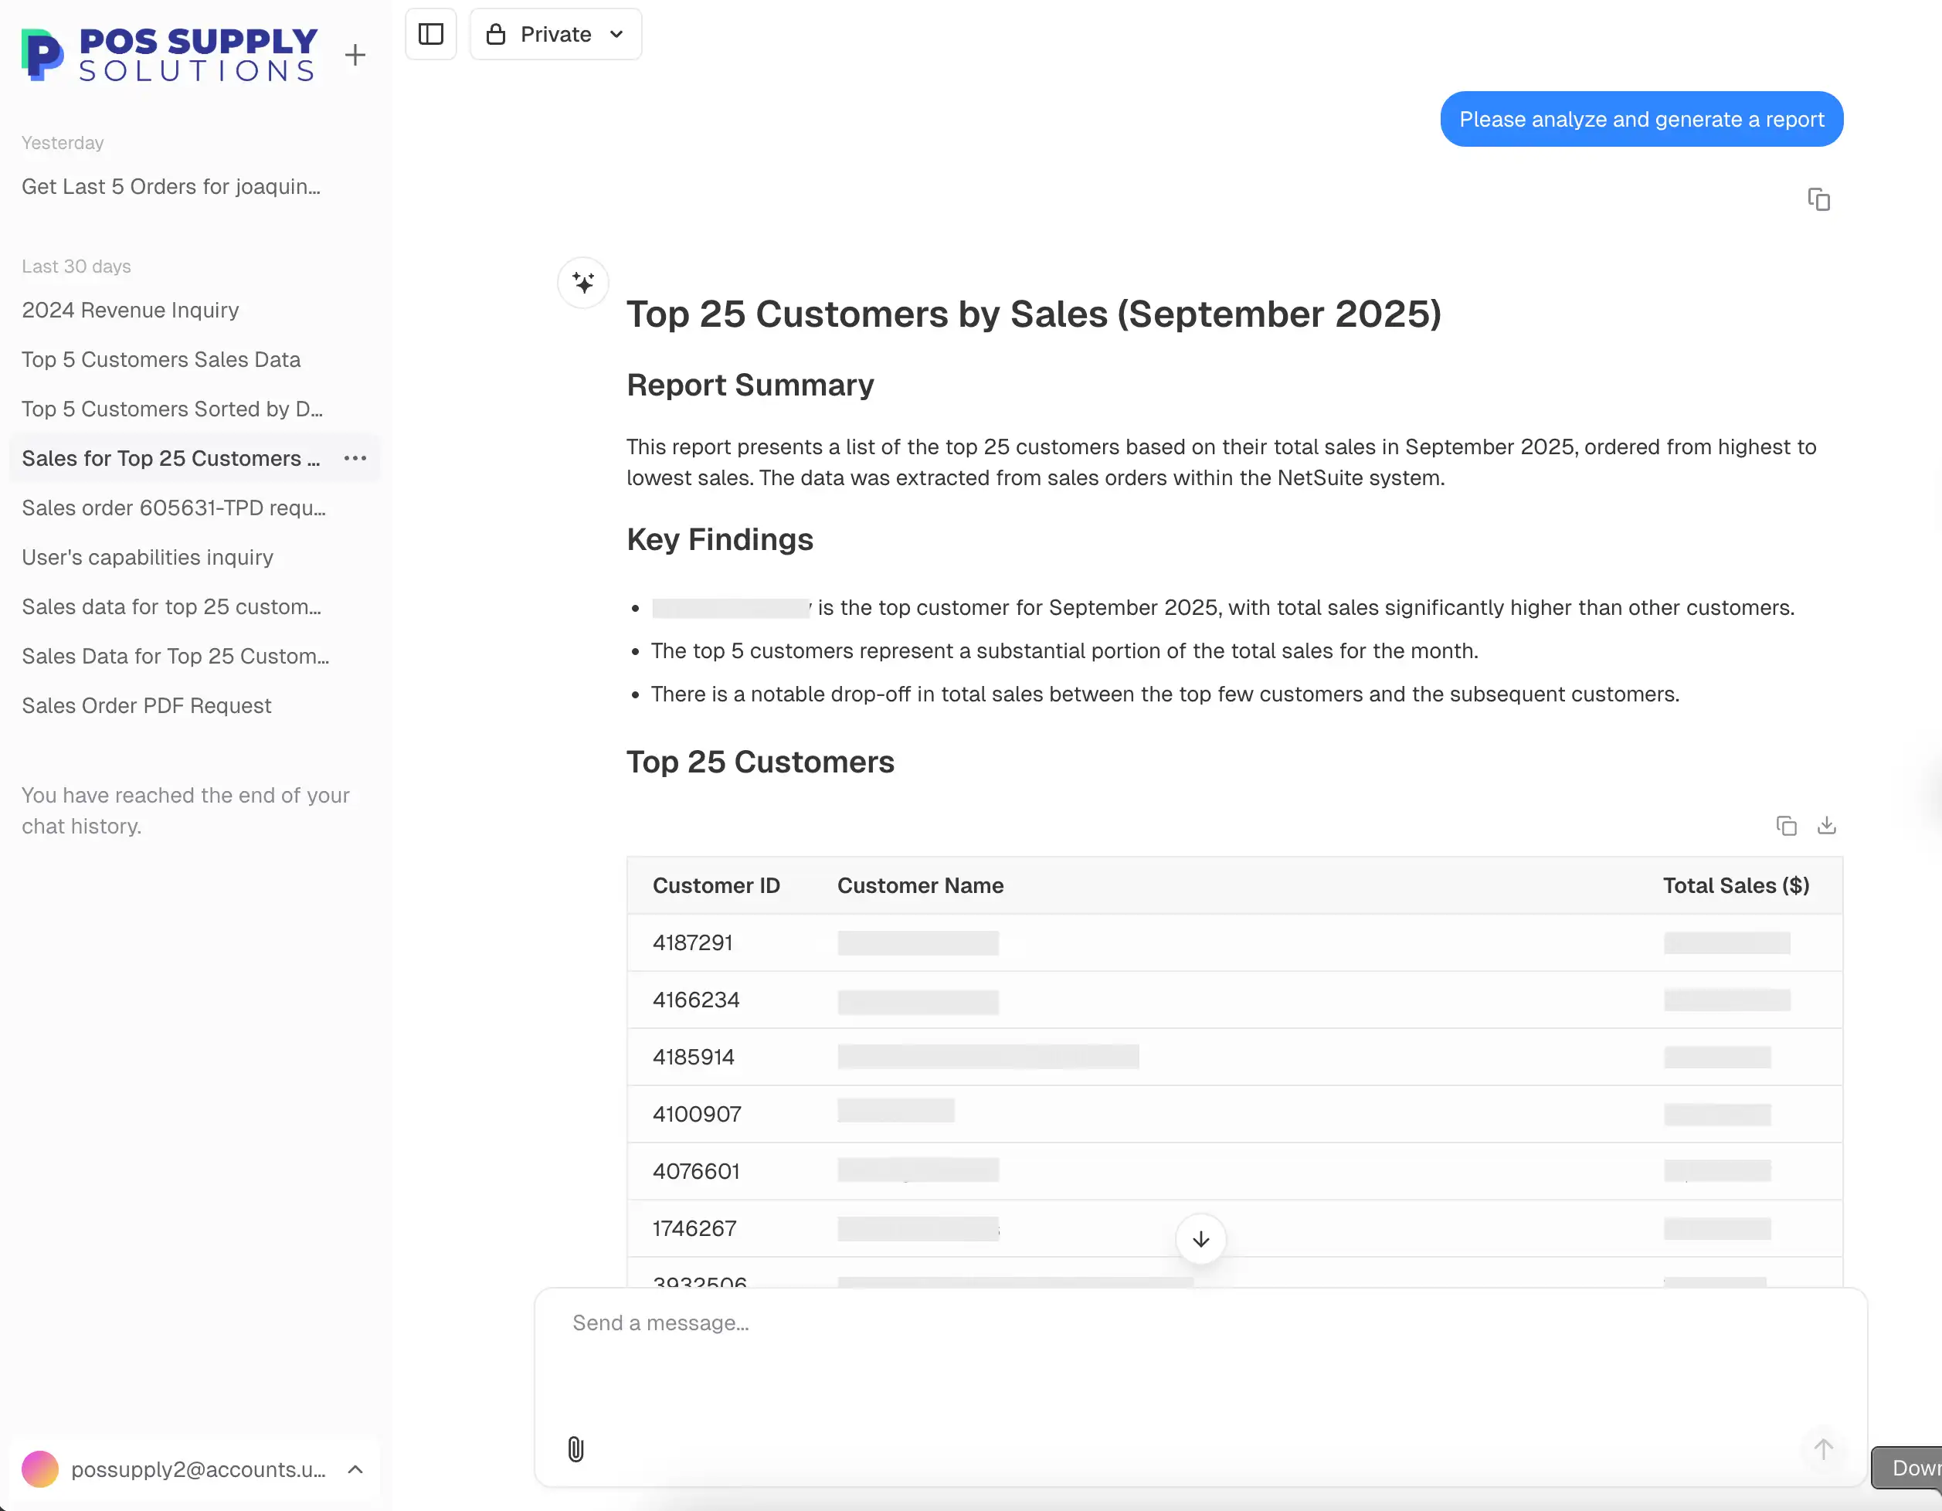Select the 'Top 5 Customers Sales Data' chat
Image resolution: width=1942 pixels, height=1511 pixels.
tap(161, 359)
